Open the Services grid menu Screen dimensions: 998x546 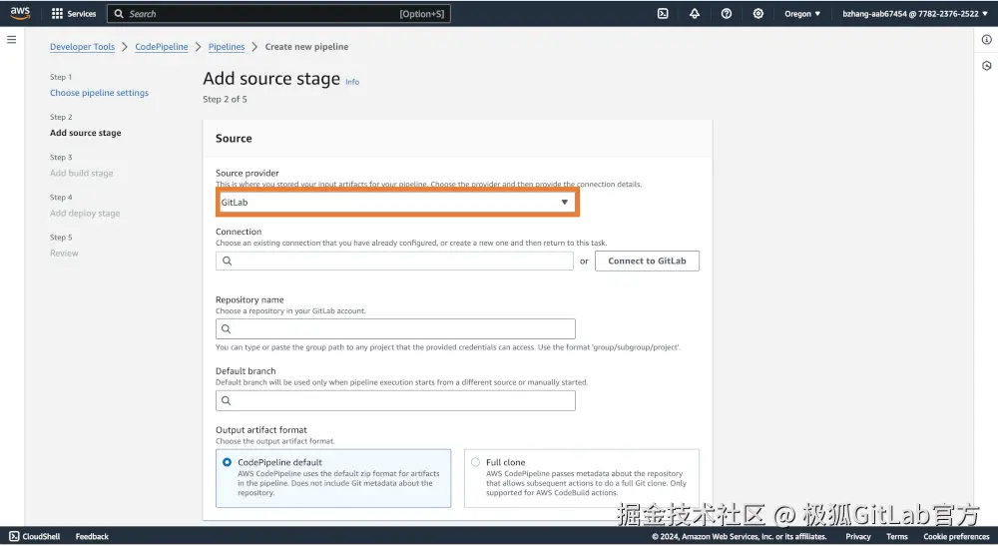pos(57,13)
